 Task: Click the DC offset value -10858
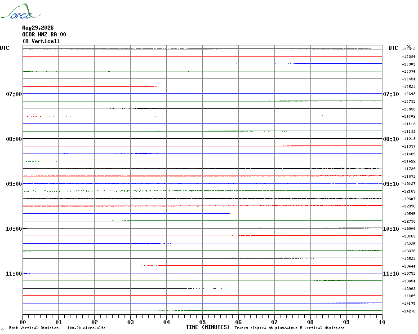409,109
